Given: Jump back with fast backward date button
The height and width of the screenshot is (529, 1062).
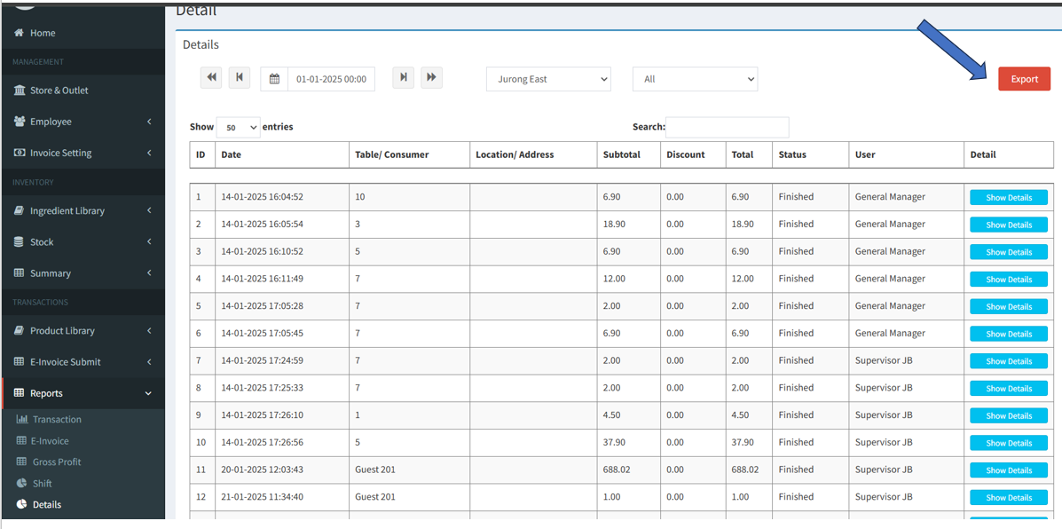Looking at the screenshot, I should click(211, 78).
